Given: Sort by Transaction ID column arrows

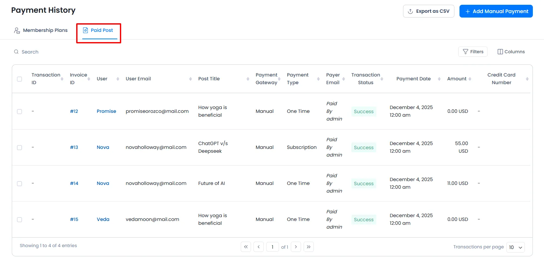Looking at the screenshot, I should point(62,79).
